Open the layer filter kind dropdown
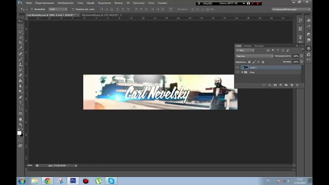 click(x=245, y=50)
